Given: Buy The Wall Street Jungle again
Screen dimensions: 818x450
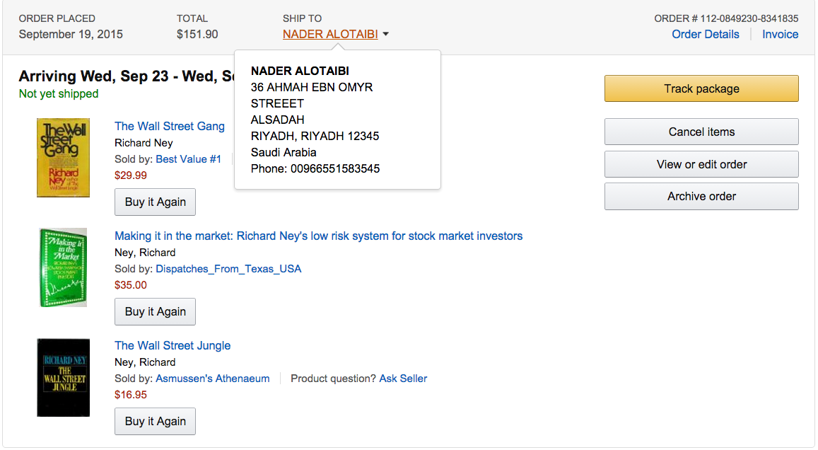Looking at the screenshot, I should click(155, 421).
